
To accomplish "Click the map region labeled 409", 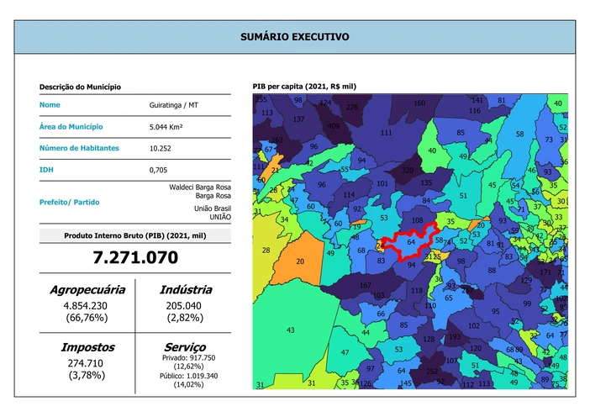I will coord(334,126).
